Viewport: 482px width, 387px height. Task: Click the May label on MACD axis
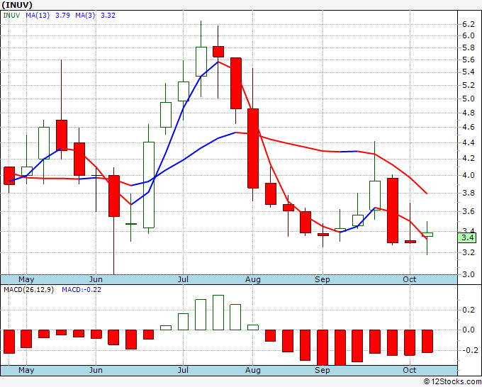[x=26, y=370]
